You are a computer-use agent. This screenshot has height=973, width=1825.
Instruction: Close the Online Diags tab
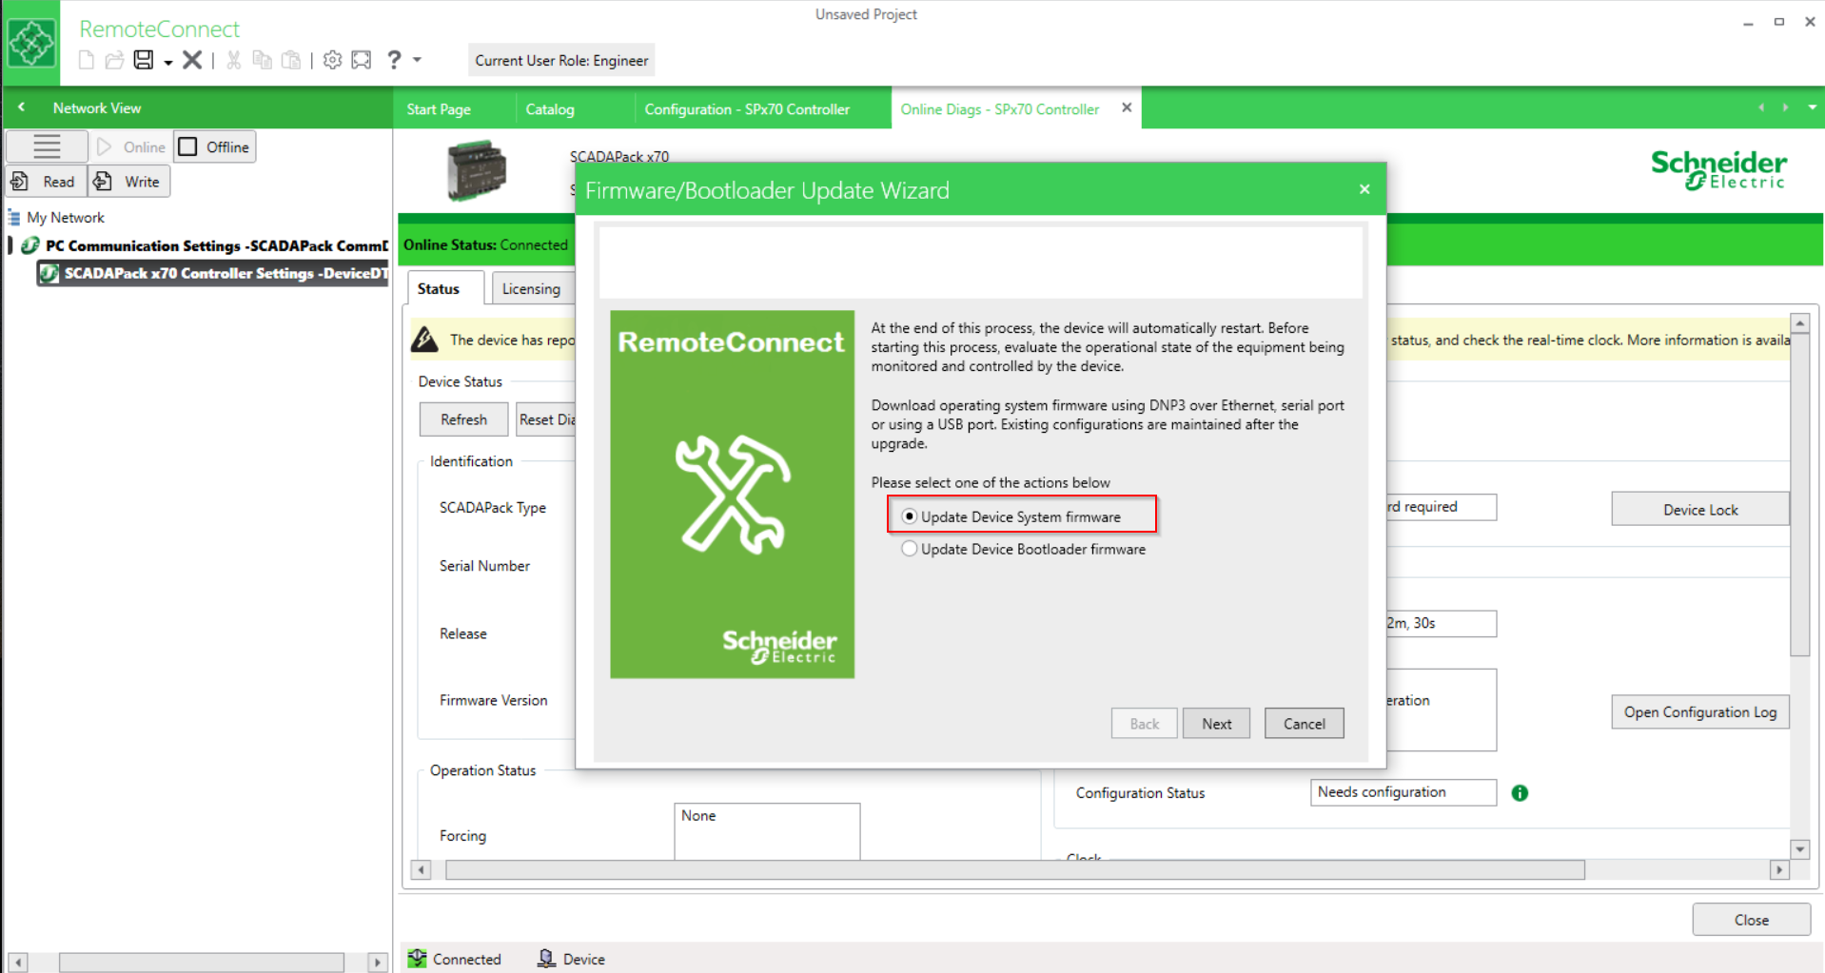1127,107
